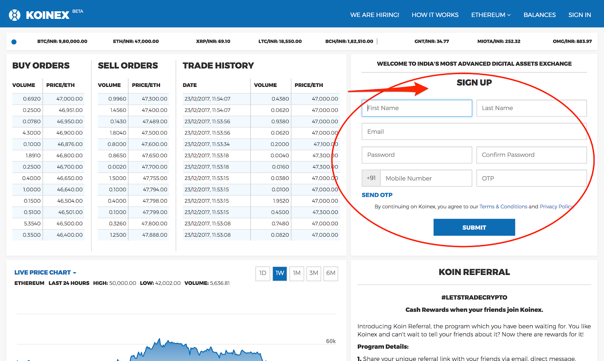Click the OTP input field

(532, 178)
